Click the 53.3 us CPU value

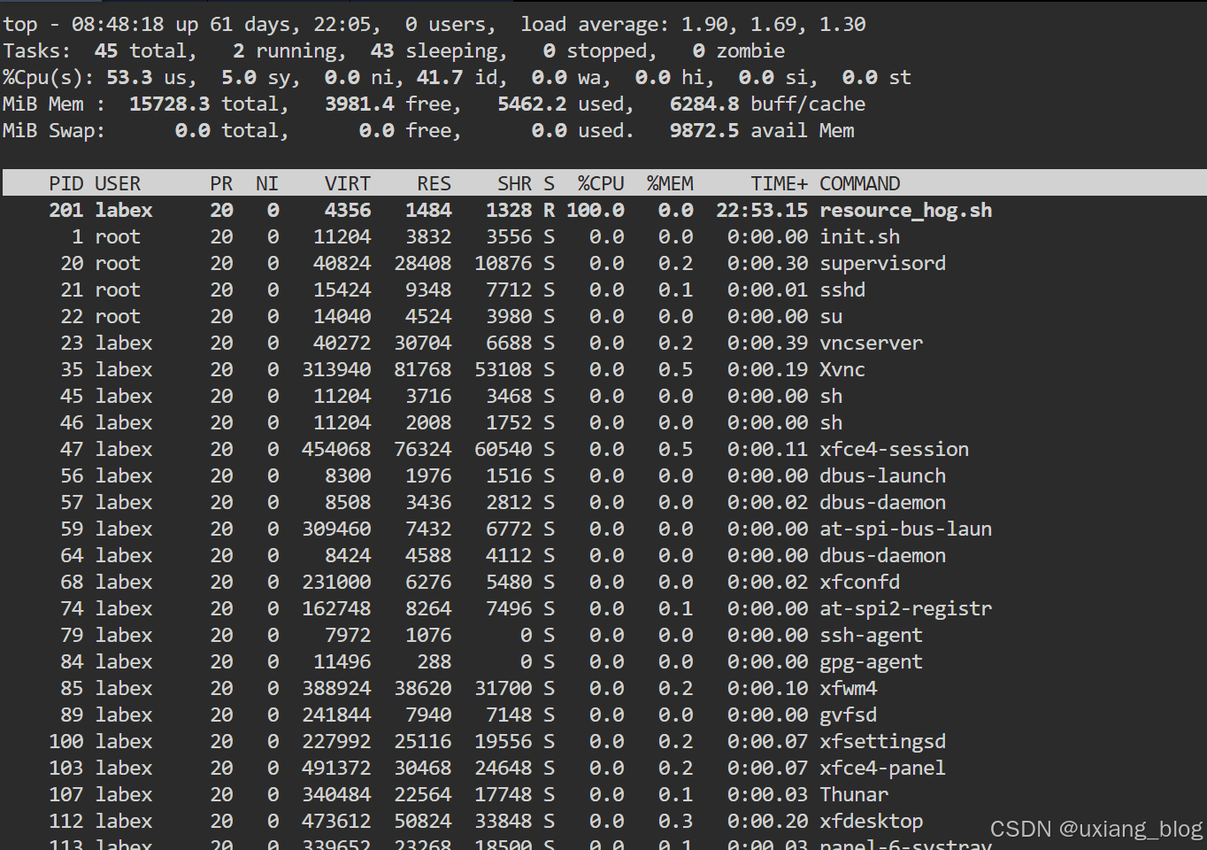[129, 78]
